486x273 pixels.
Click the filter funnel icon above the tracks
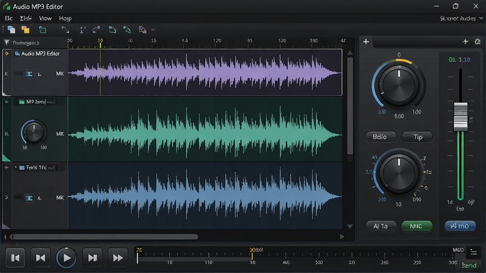click(x=7, y=42)
